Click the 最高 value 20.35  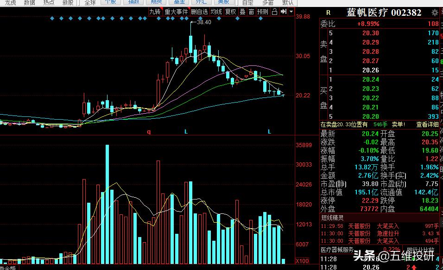coord(430,142)
